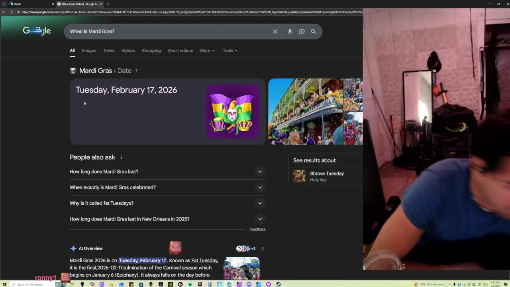The image size is (510, 287).
Task: Open the New Orleans balcony photo
Action: [x=306, y=112]
